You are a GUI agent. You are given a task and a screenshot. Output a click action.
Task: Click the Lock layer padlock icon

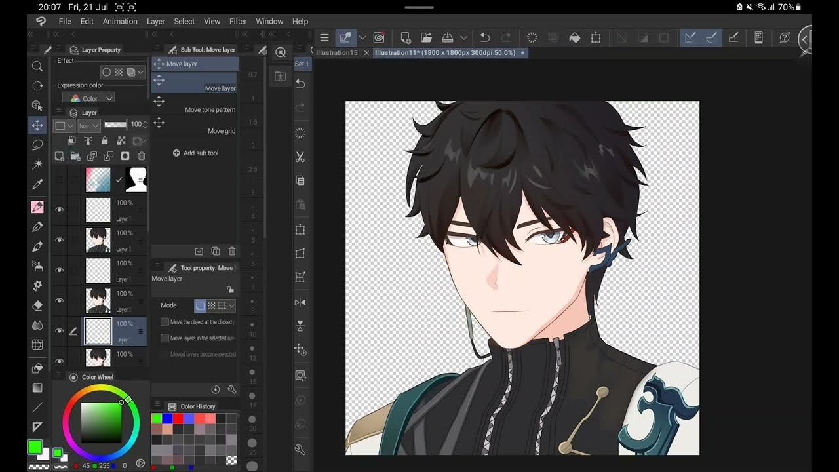[104, 141]
